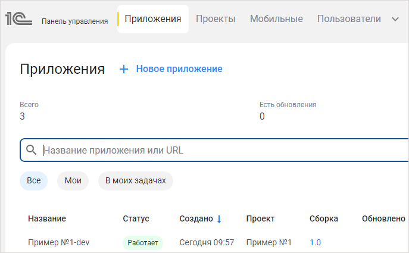Screen dimensions: 409x253
Task: Click the Работает status badge
Action: 143,243
